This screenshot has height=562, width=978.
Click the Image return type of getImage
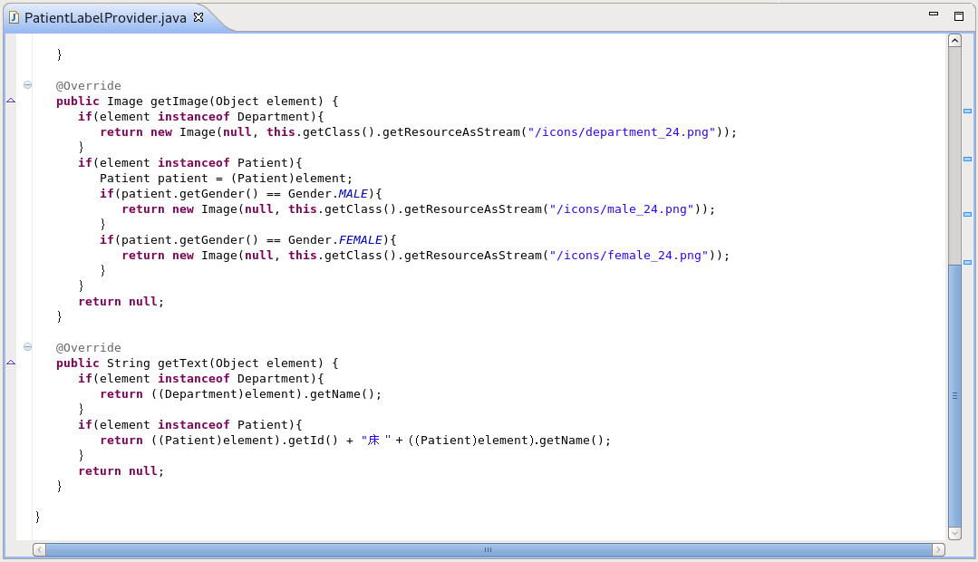(x=125, y=101)
